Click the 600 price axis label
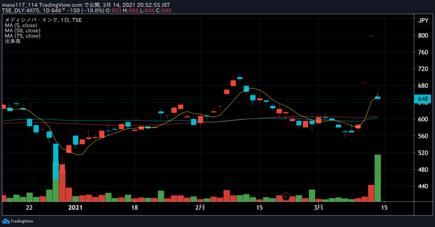Viewport: 435px width, 227px height. coord(423,119)
